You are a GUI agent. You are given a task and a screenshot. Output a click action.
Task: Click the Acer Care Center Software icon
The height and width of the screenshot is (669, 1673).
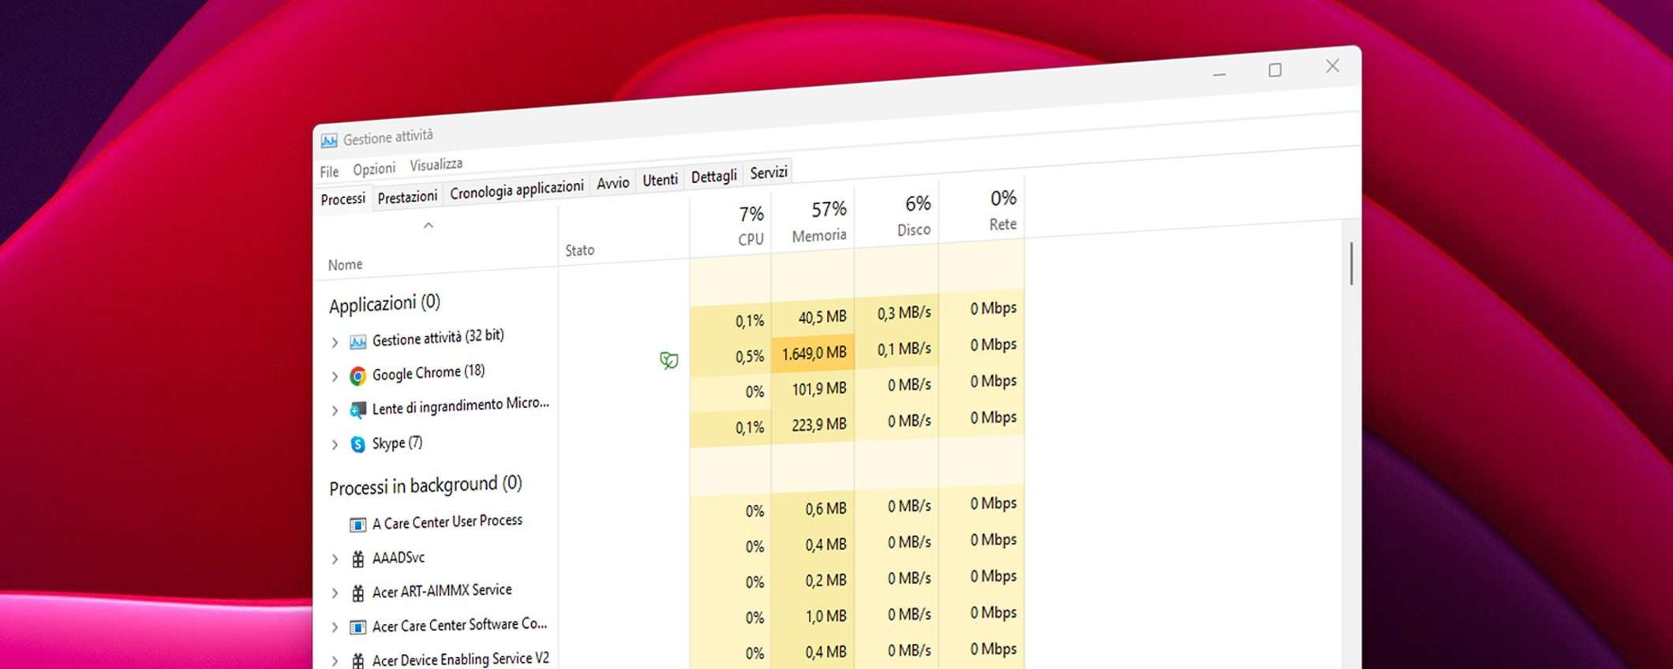357,628
